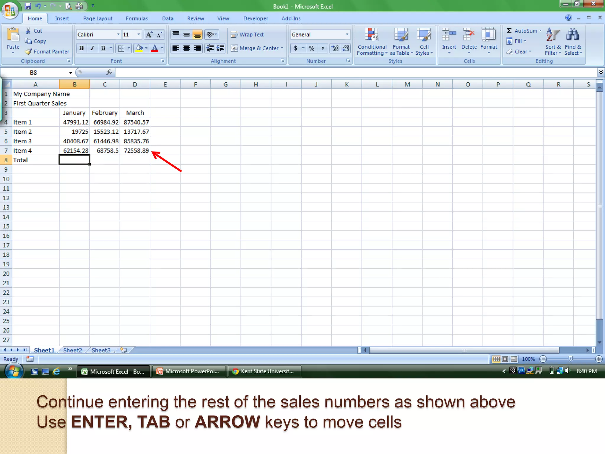The image size is (605, 454).
Task: Decrease font size with Shrink Font
Action: (x=159, y=35)
